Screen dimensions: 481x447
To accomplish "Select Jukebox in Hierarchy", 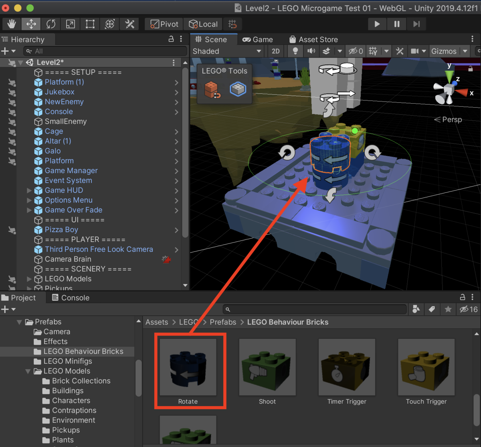I will pyautogui.click(x=60, y=92).
